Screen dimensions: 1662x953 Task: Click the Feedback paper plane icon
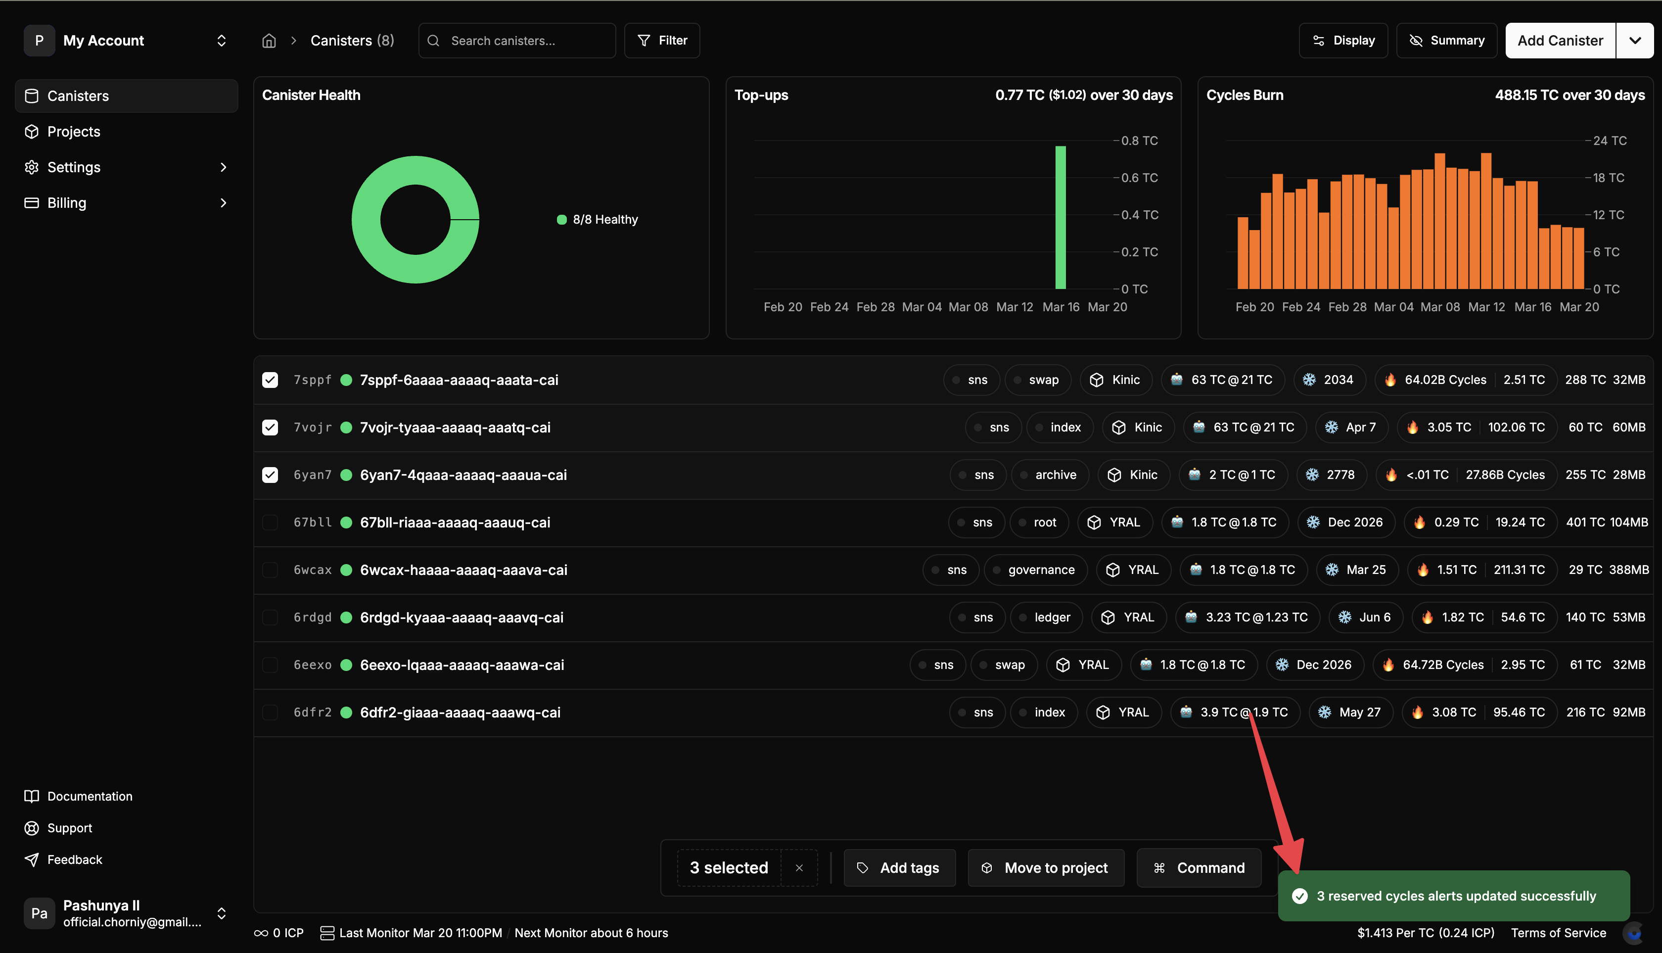31,859
